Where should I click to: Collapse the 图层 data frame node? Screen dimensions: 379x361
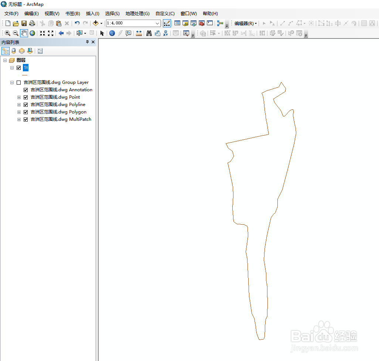(x=5, y=60)
